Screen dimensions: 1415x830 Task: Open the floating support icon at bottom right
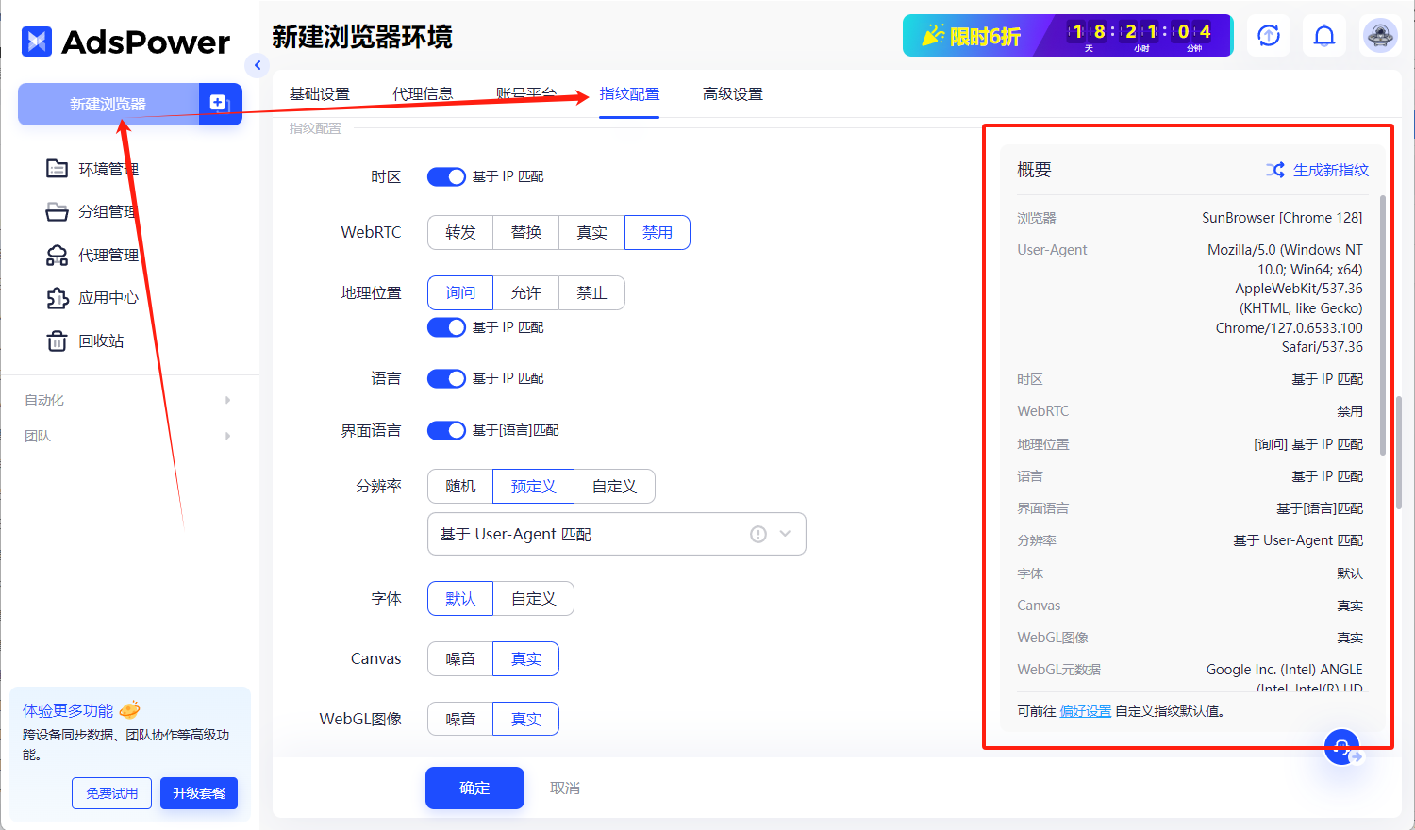(1342, 747)
